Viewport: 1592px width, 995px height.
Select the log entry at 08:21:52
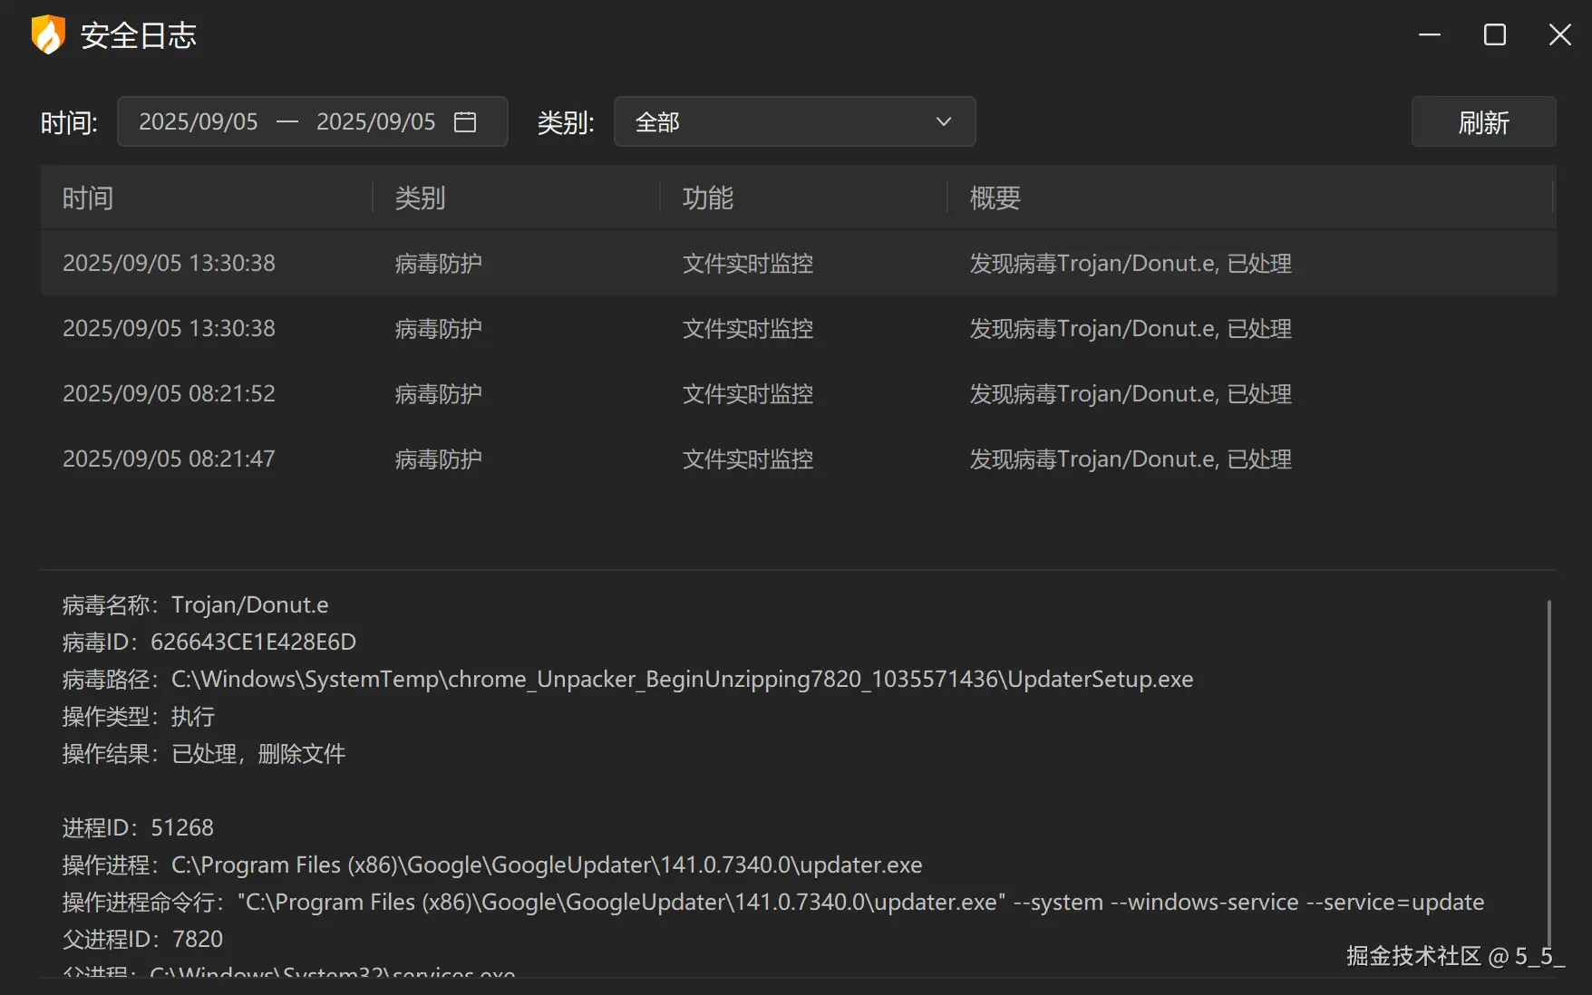coord(544,393)
